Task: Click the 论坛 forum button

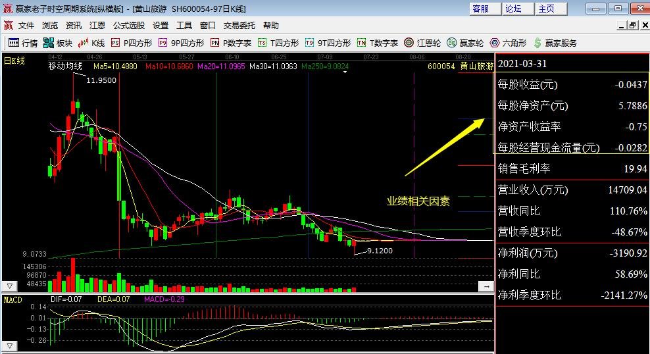Action: pos(517,9)
